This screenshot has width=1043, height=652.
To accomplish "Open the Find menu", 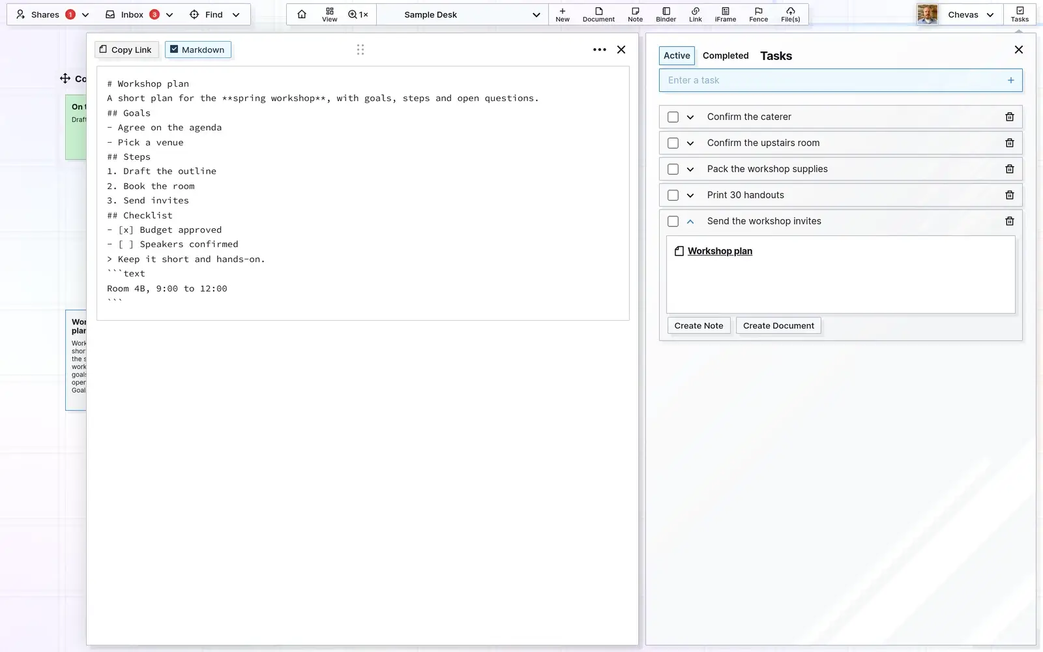I will (x=214, y=14).
